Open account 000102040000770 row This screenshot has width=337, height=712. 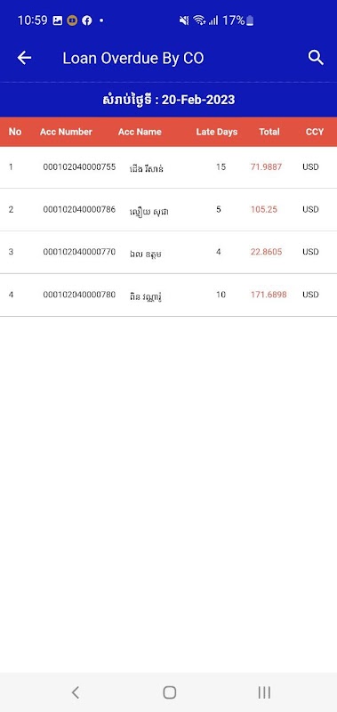click(x=168, y=253)
